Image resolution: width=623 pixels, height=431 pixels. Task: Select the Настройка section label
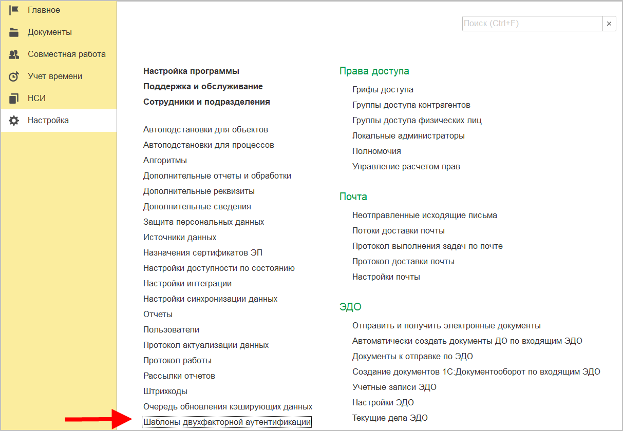[x=48, y=120]
